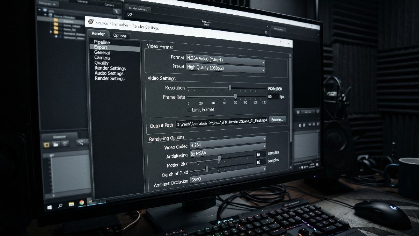Screen dimensions: 419x236
Task: Open the General tab in the background window
Action: point(83,1)
